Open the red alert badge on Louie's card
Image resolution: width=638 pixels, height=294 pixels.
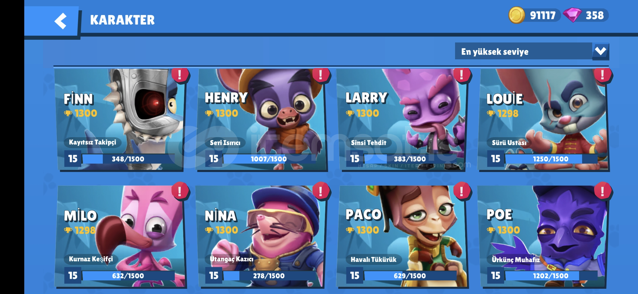(x=603, y=74)
